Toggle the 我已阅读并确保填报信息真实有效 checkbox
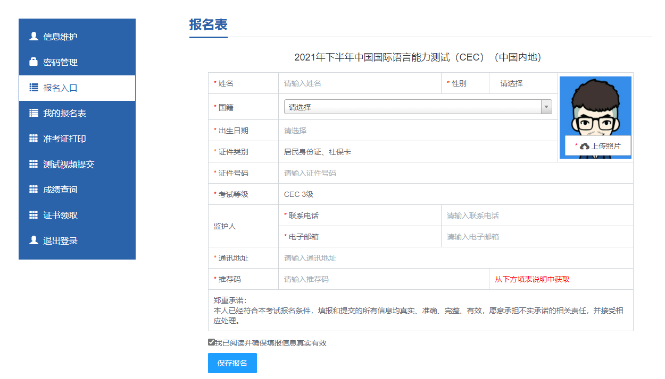665x379 pixels. coord(211,342)
